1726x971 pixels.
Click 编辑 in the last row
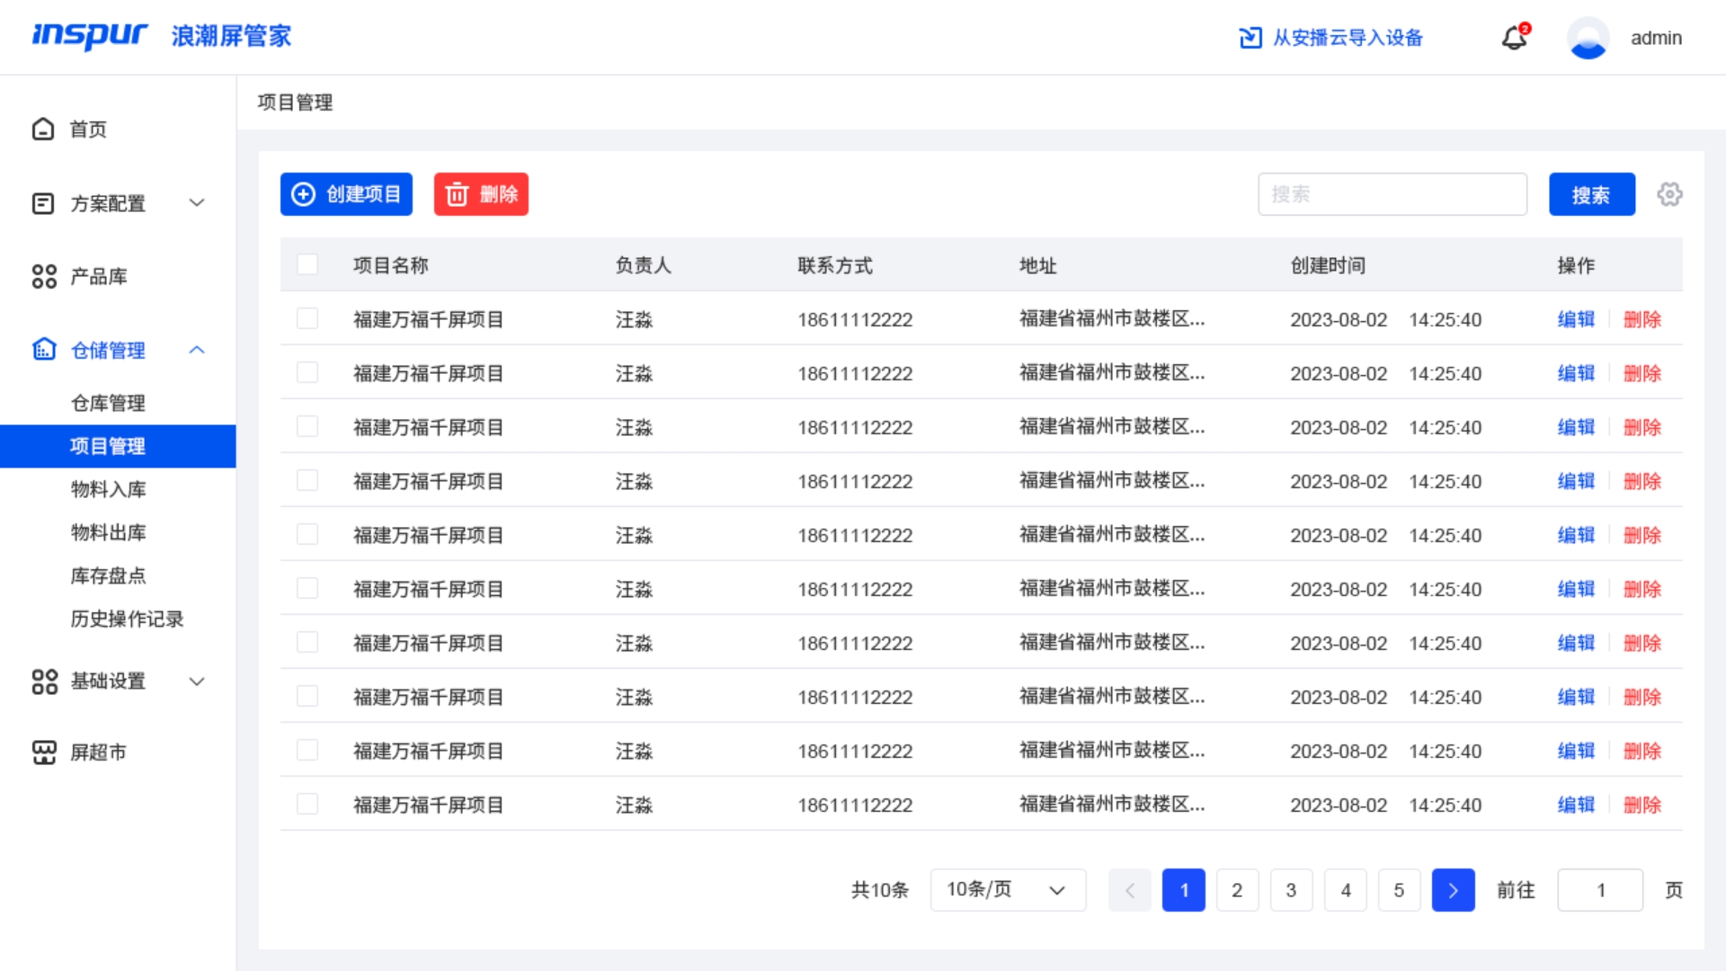coord(1576,805)
